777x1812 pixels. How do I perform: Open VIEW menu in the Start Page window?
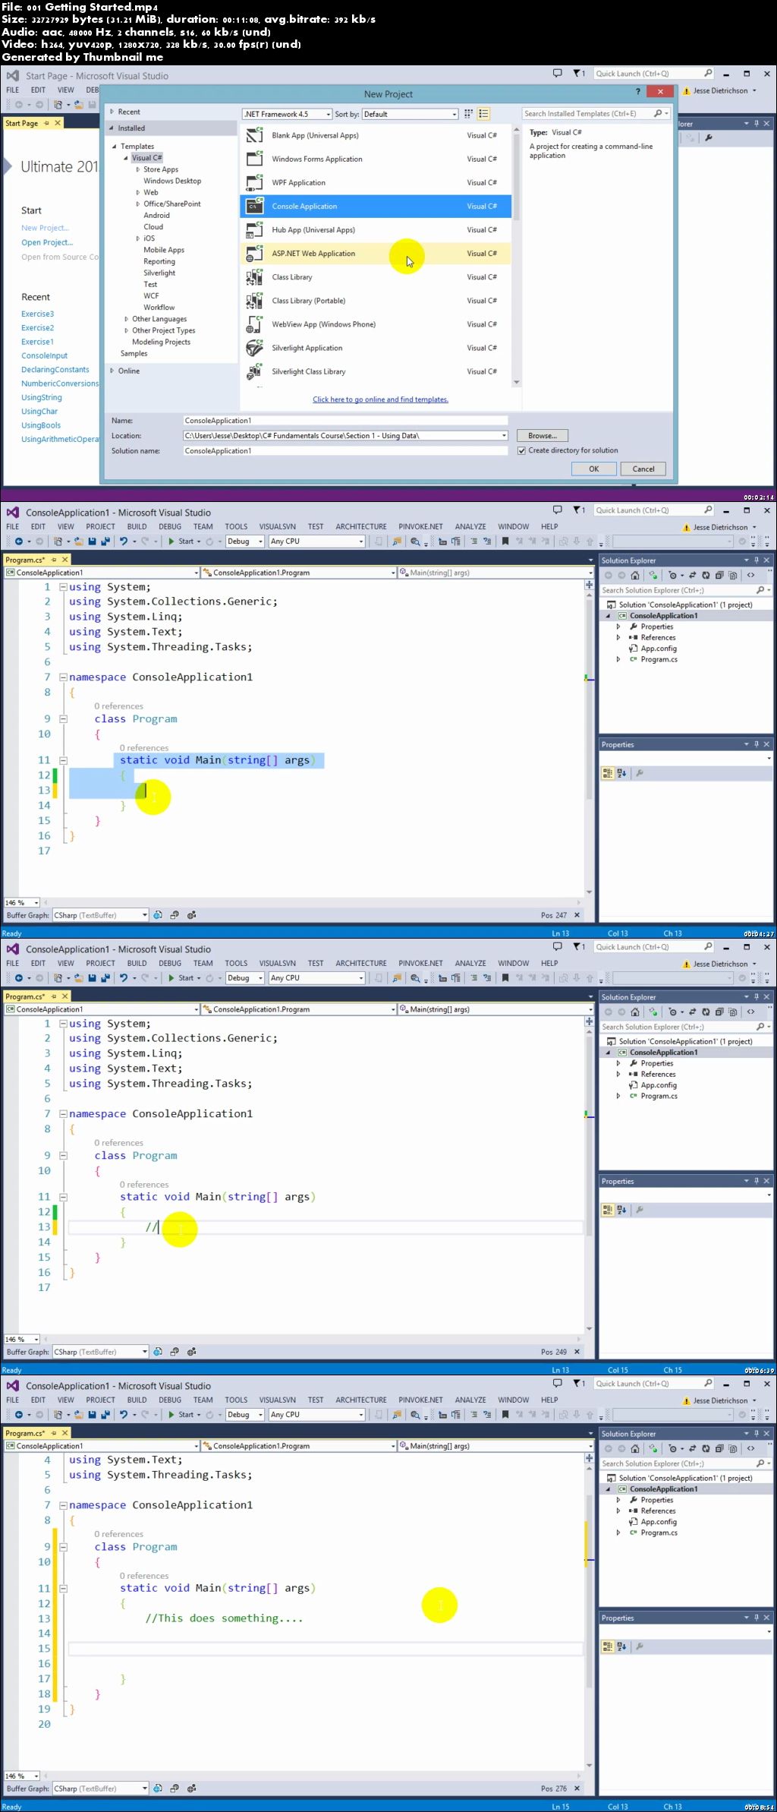coord(66,90)
